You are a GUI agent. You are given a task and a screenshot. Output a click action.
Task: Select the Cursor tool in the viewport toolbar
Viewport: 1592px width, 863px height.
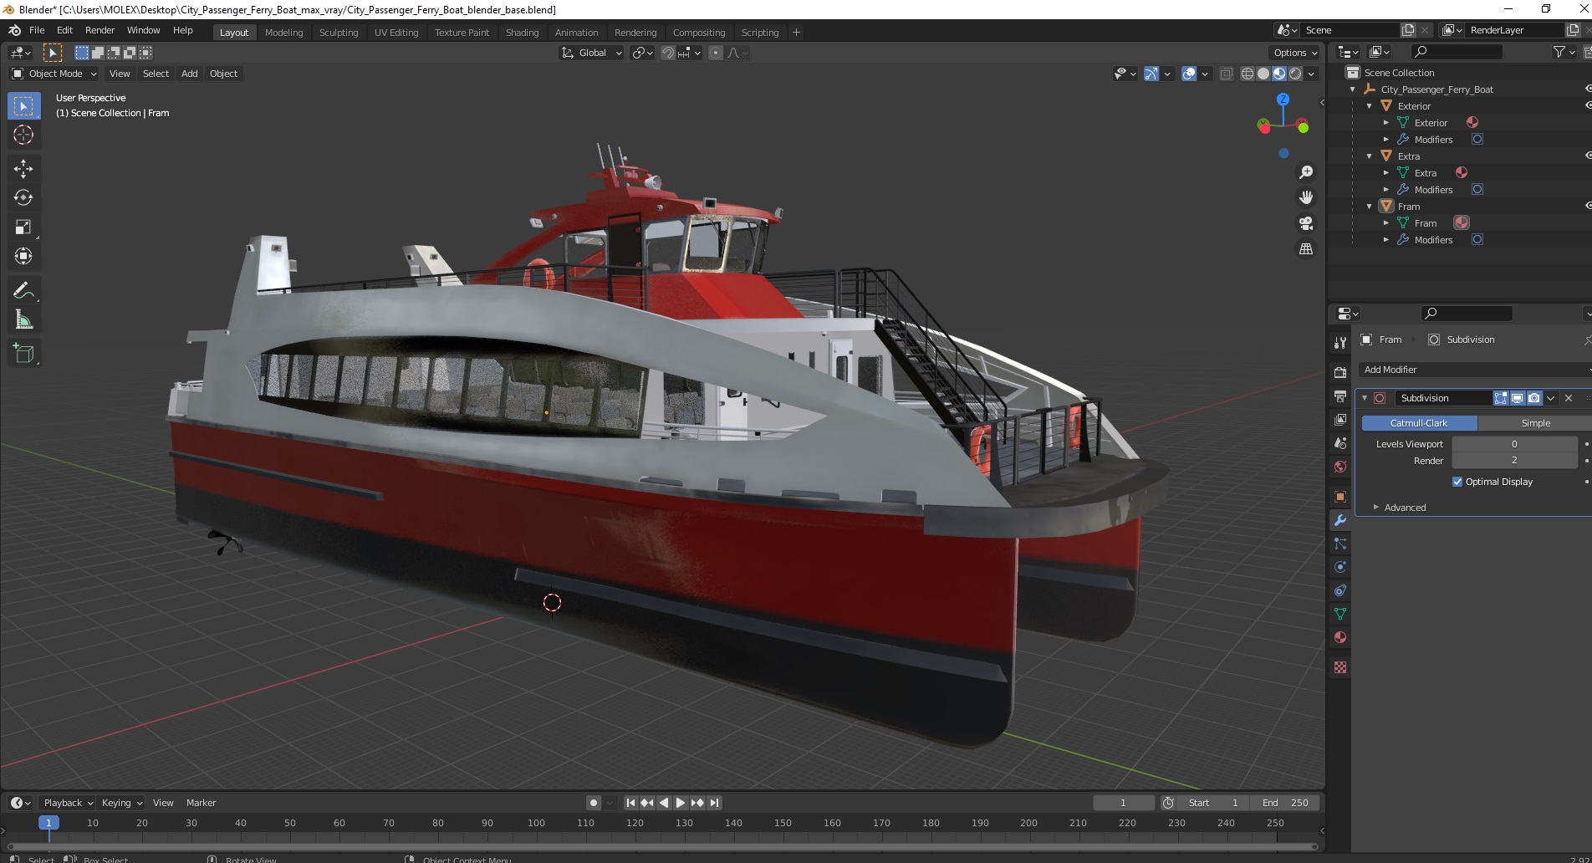pyautogui.click(x=23, y=135)
